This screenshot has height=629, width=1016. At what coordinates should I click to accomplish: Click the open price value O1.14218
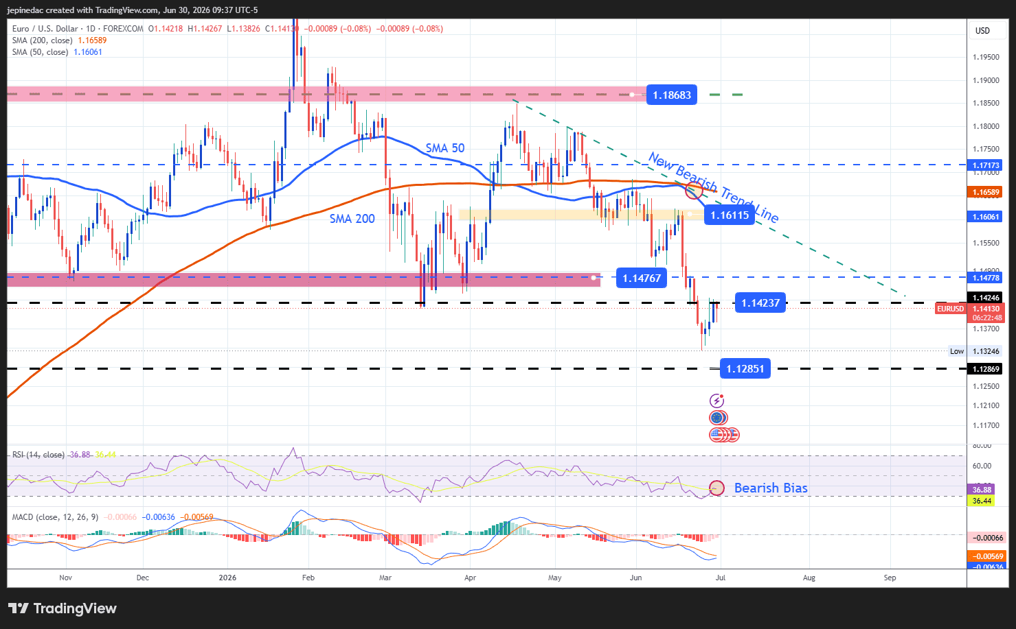click(x=166, y=29)
